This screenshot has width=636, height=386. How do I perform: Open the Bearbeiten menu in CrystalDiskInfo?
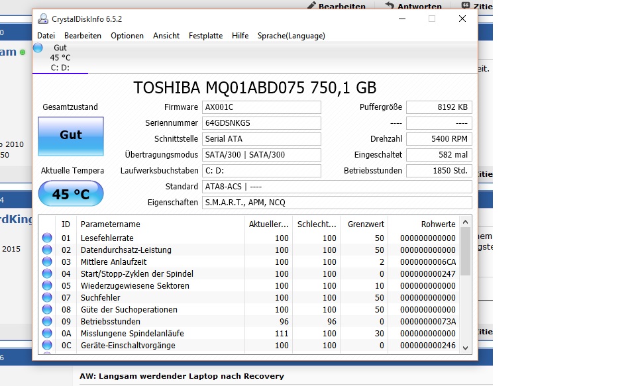pyautogui.click(x=83, y=36)
